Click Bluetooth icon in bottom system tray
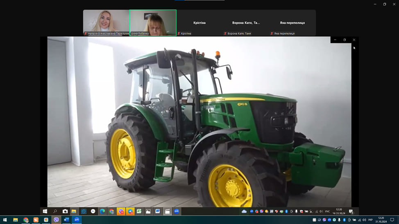This screenshot has height=224, width=399. pyautogui.click(x=344, y=220)
